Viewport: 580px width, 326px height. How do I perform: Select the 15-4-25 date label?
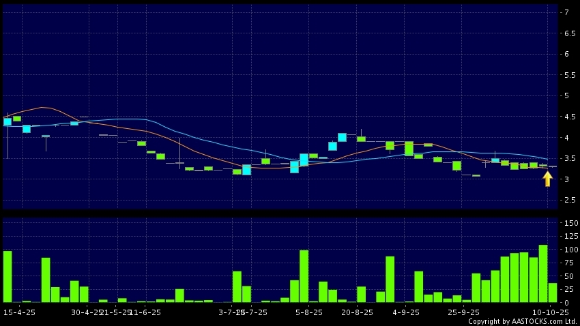(x=18, y=312)
